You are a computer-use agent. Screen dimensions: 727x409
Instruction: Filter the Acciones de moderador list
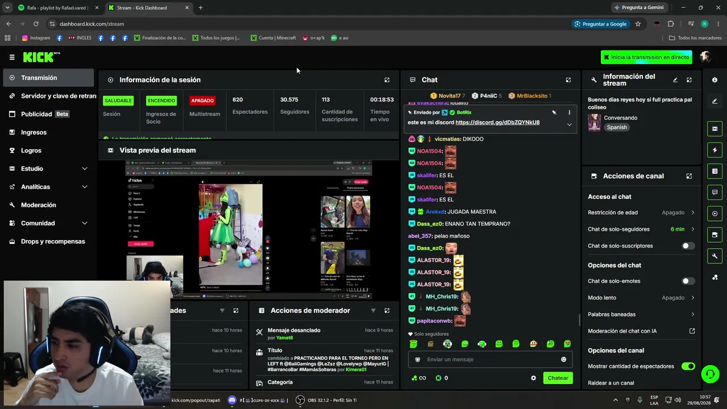[x=373, y=311]
